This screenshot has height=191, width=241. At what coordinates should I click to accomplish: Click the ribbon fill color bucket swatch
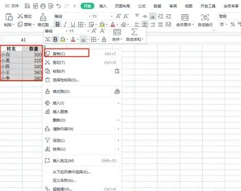pyautogui.click(x=102, y=25)
